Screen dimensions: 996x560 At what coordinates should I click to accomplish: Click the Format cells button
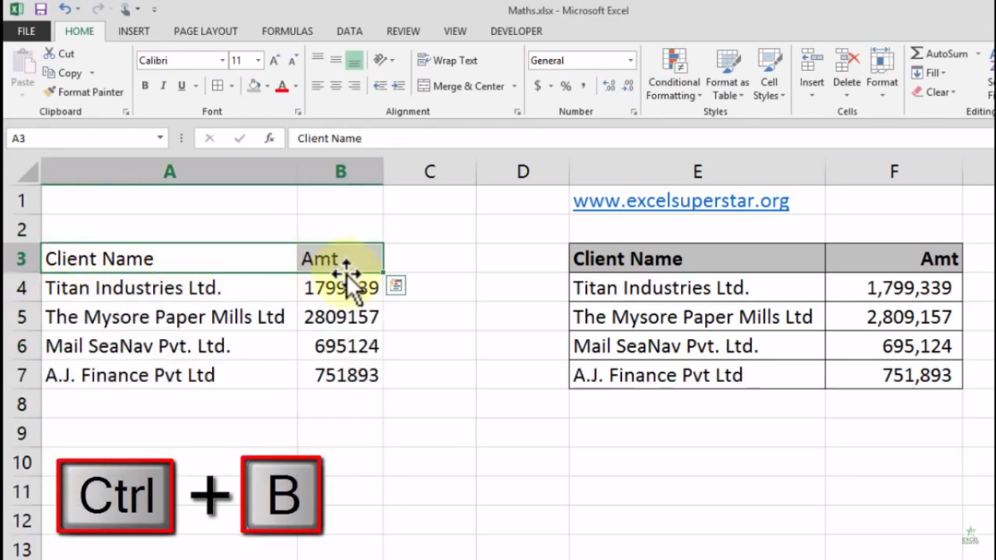882,73
